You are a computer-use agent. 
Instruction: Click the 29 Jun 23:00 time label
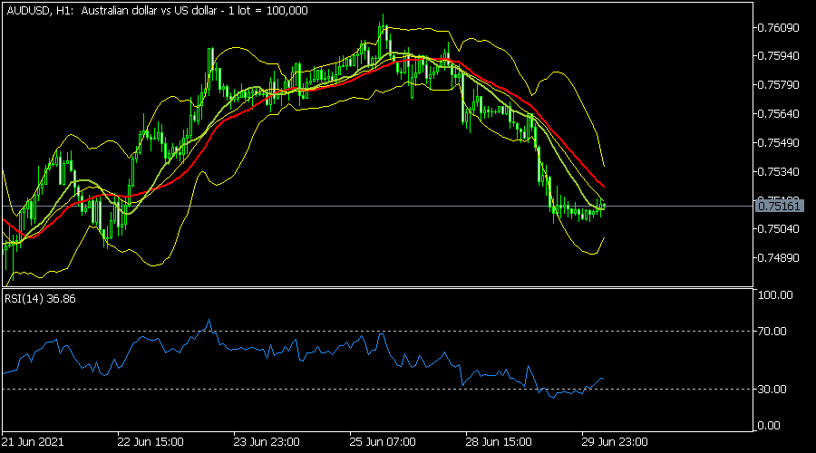pyautogui.click(x=614, y=443)
